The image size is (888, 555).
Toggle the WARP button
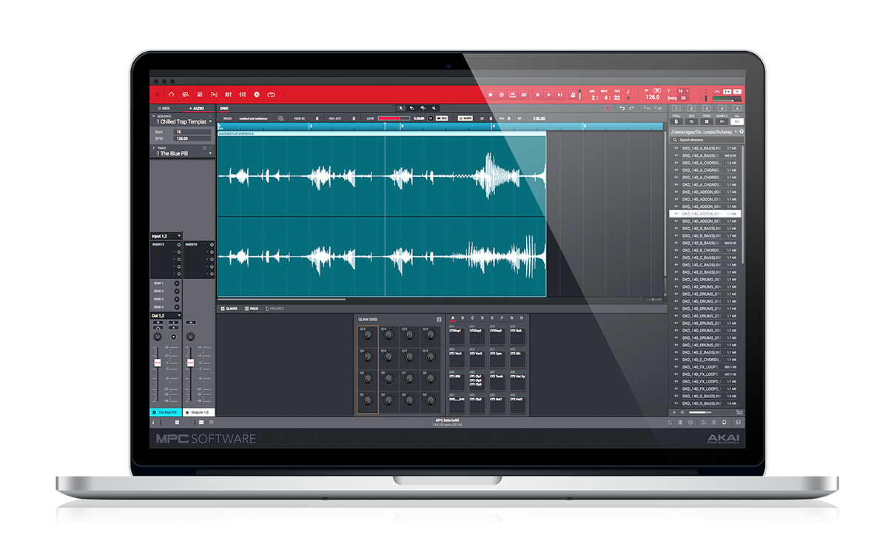pos(465,118)
